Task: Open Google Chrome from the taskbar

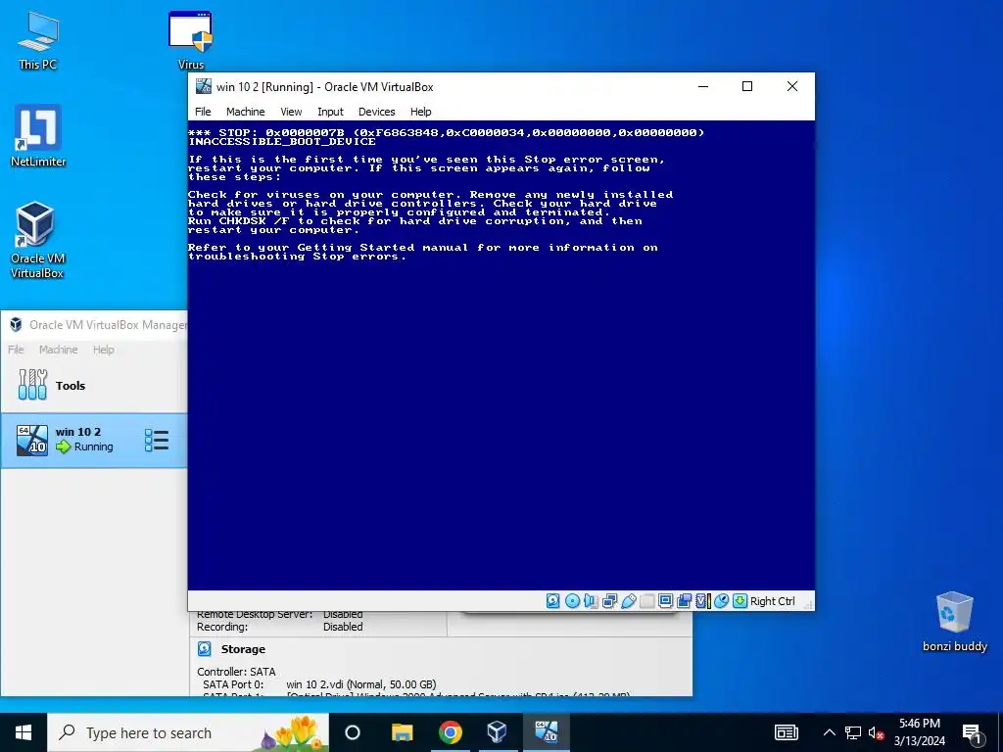Action: [x=451, y=732]
